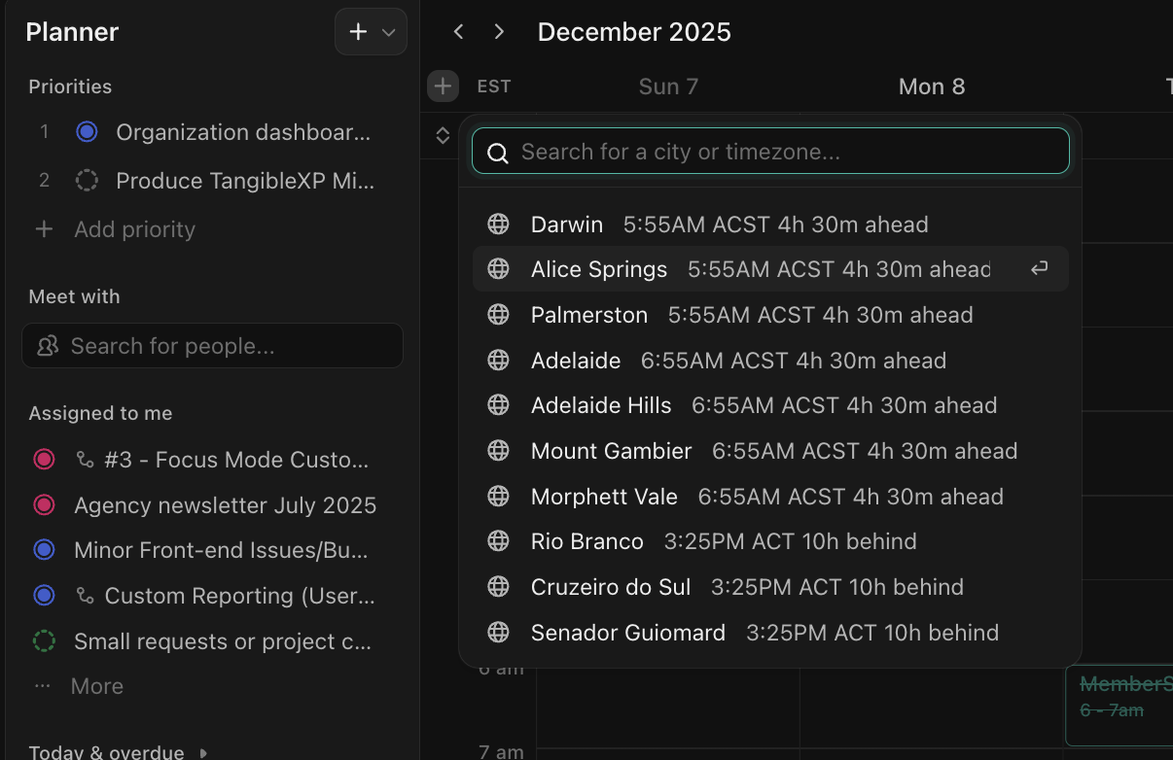Click the plus icon beside EST timezone
The image size is (1173, 760).
coord(443,86)
